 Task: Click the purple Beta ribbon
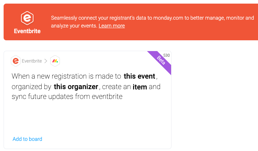[160, 61]
